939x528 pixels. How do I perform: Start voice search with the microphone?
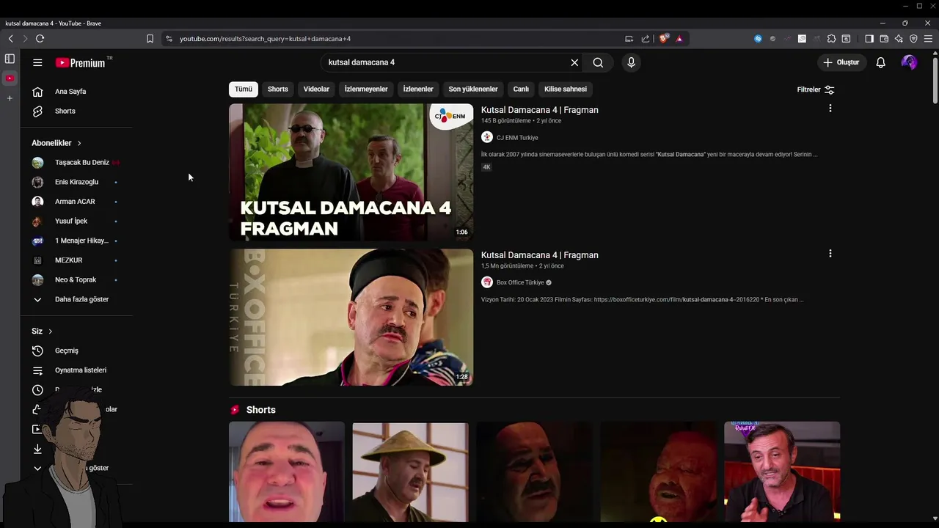(x=631, y=62)
